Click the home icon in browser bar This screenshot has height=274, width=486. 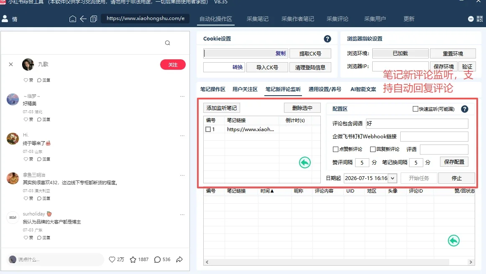[x=72, y=19]
